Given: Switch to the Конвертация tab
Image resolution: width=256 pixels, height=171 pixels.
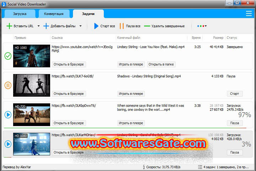Looking at the screenshot, I should click(x=54, y=14).
